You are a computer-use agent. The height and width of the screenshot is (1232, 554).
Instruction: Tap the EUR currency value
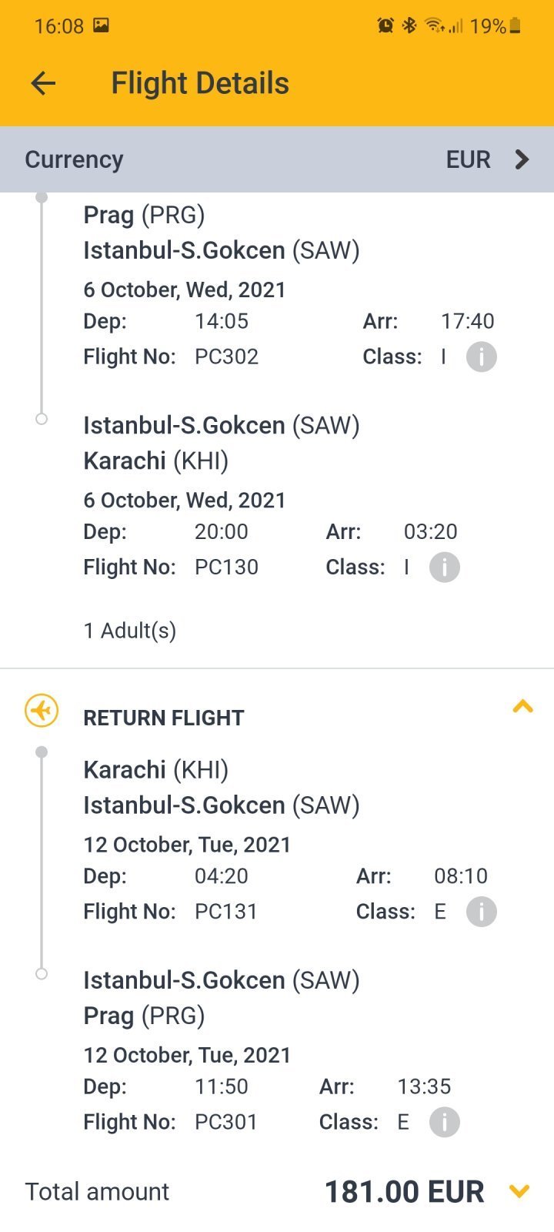[x=468, y=159]
